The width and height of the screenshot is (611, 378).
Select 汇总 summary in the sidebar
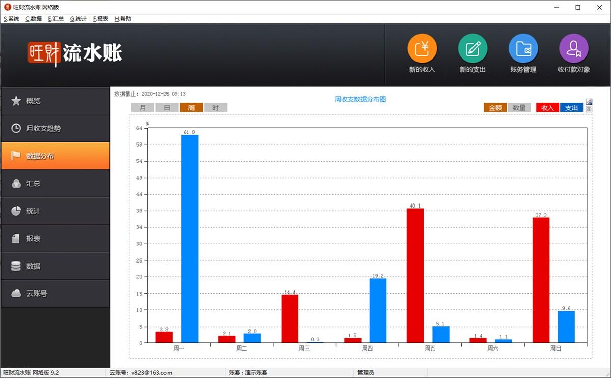click(x=55, y=184)
